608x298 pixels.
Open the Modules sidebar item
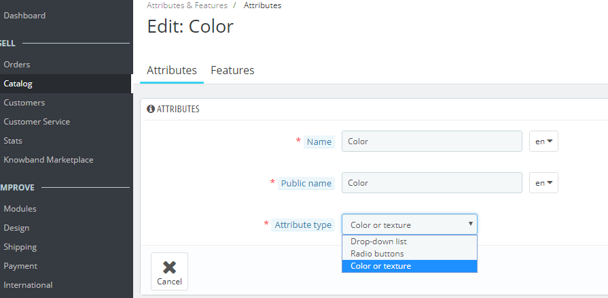pyautogui.click(x=20, y=209)
